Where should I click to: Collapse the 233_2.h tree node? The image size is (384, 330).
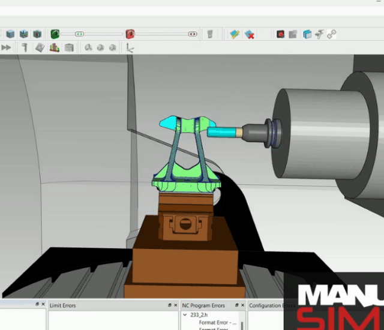pyautogui.click(x=185, y=314)
